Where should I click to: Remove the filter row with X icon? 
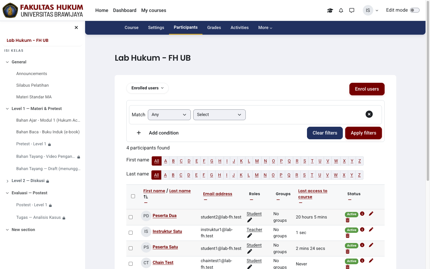pyautogui.click(x=369, y=114)
